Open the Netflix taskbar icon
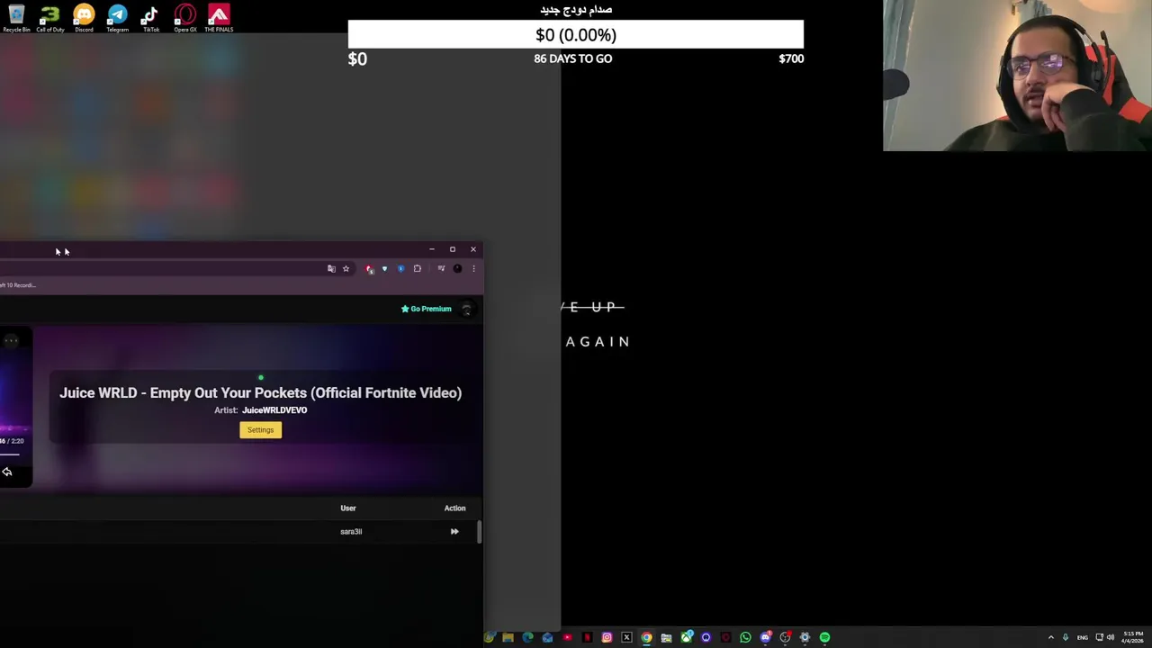The image size is (1152, 648). tap(587, 637)
